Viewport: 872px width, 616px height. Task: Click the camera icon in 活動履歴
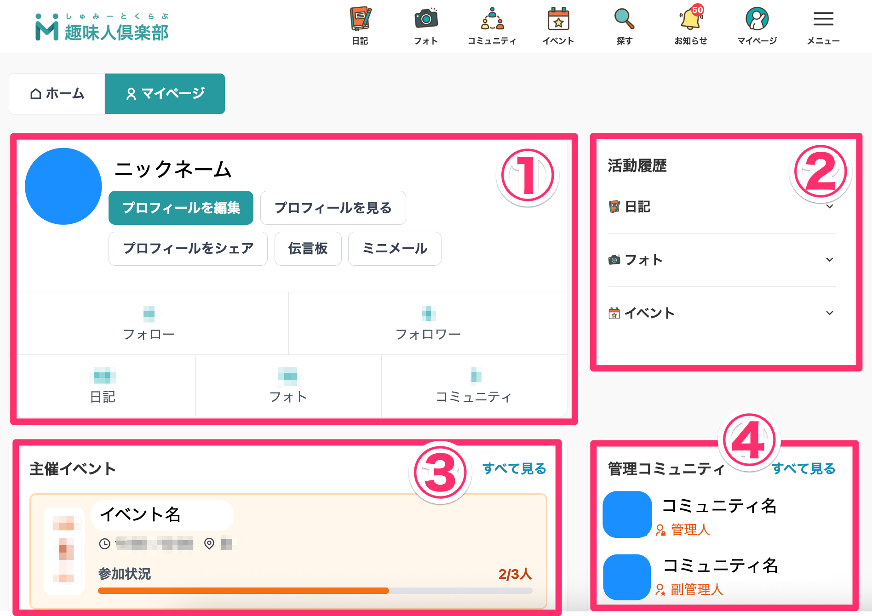[614, 260]
